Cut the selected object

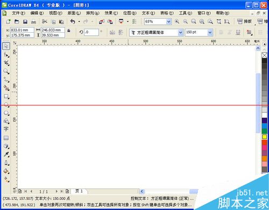44,21
